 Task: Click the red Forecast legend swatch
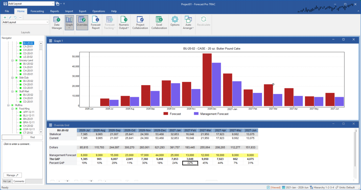[x=166, y=114]
